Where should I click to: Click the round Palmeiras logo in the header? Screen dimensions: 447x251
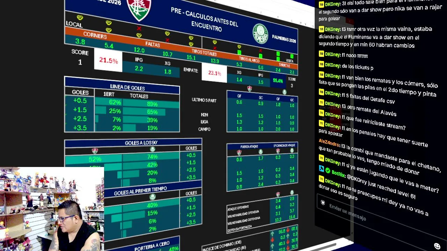(260, 34)
